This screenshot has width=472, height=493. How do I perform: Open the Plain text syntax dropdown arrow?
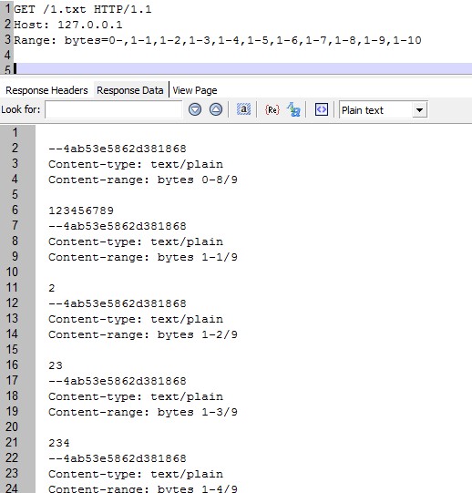tap(419, 110)
